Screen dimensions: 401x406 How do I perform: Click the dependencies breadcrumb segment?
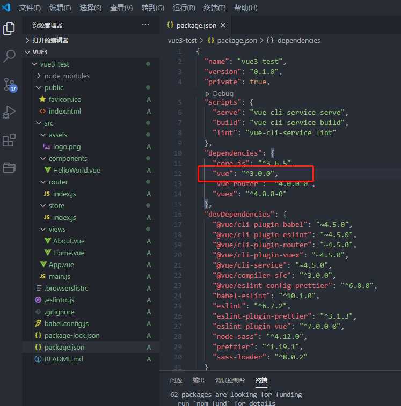pyautogui.click(x=294, y=40)
